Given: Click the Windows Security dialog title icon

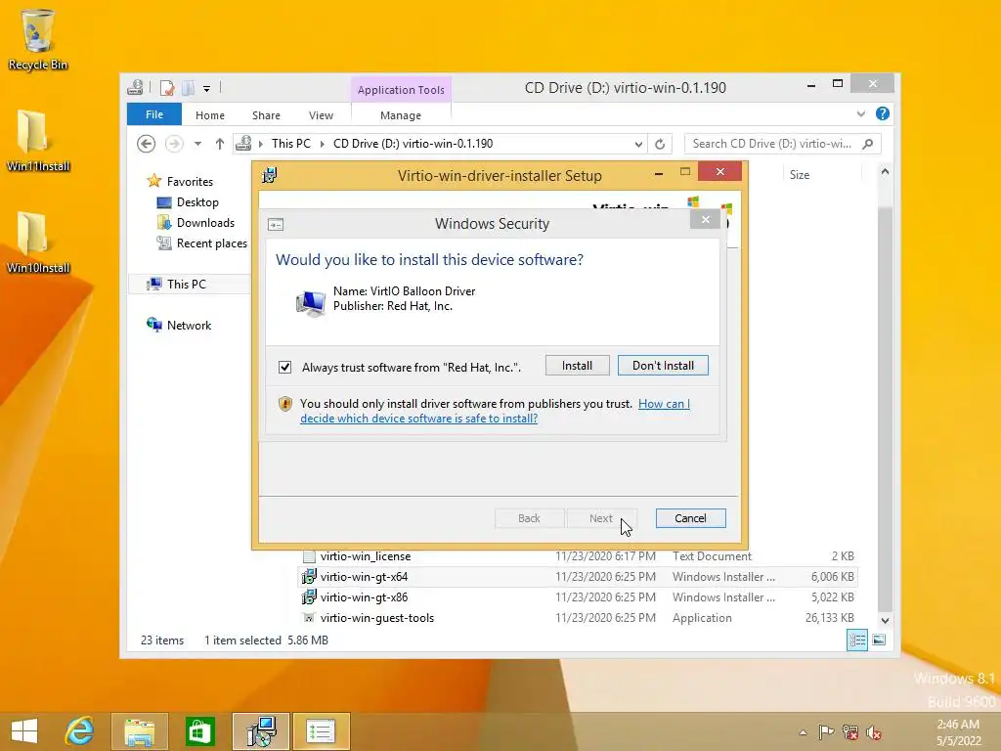Looking at the screenshot, I should (x=276, y=224).
